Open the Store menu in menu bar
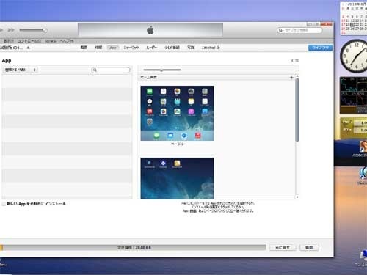The height and width of the screenshot is (275, 367). (51, 41)
